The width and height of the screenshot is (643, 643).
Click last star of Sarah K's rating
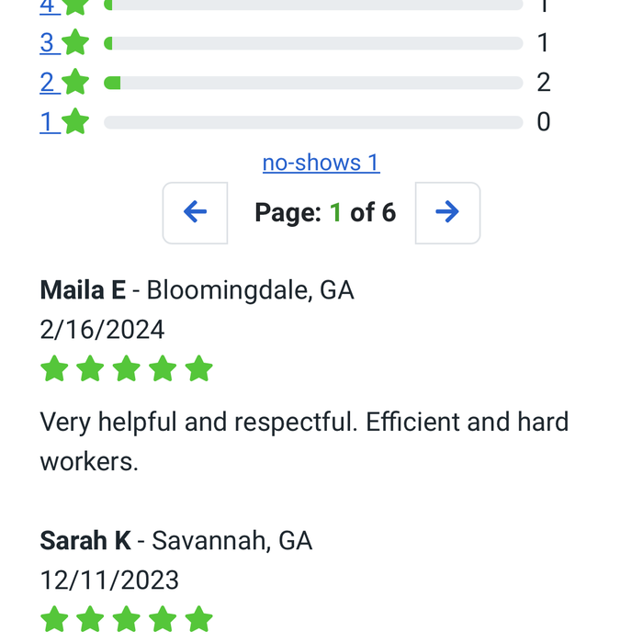[x=199, y=619]
